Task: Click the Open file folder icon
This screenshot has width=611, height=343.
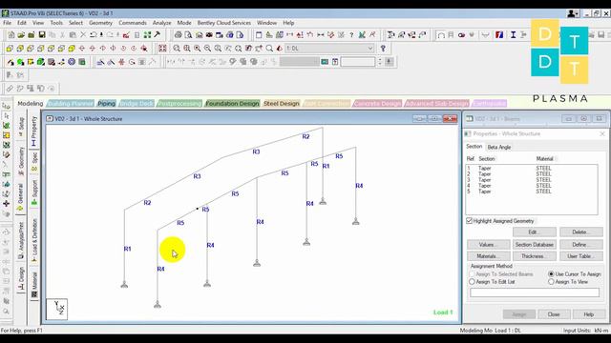Action: (x=21, y=35)
